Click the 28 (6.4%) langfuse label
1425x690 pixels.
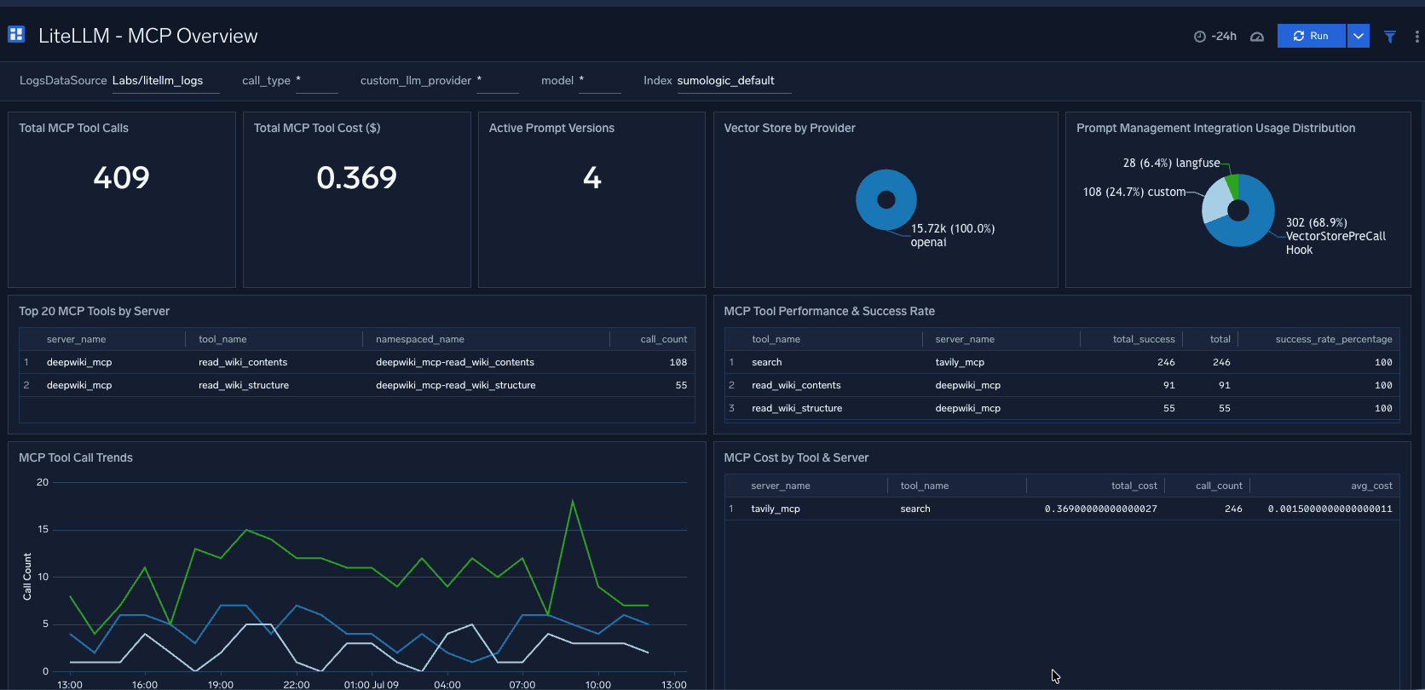click(1171, 163)
